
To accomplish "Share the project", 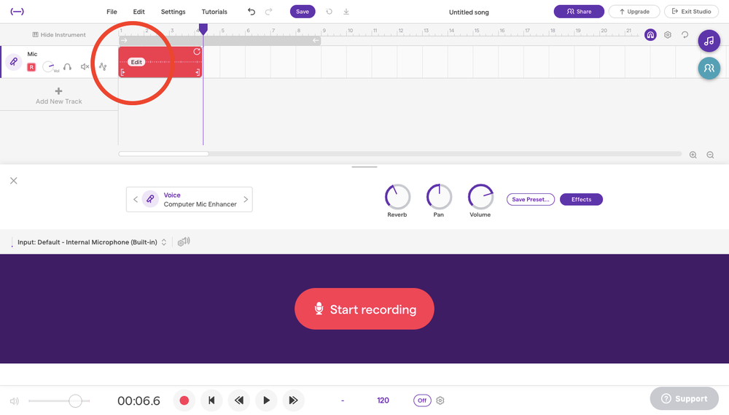I will (x=579, y=12).
